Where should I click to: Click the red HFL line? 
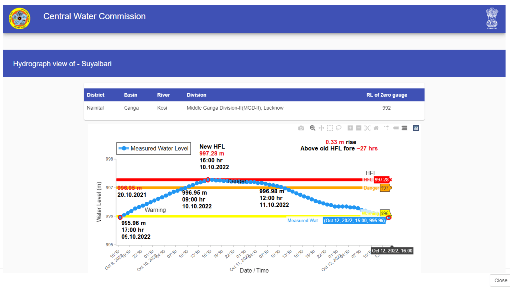click(x=299, y=179)
